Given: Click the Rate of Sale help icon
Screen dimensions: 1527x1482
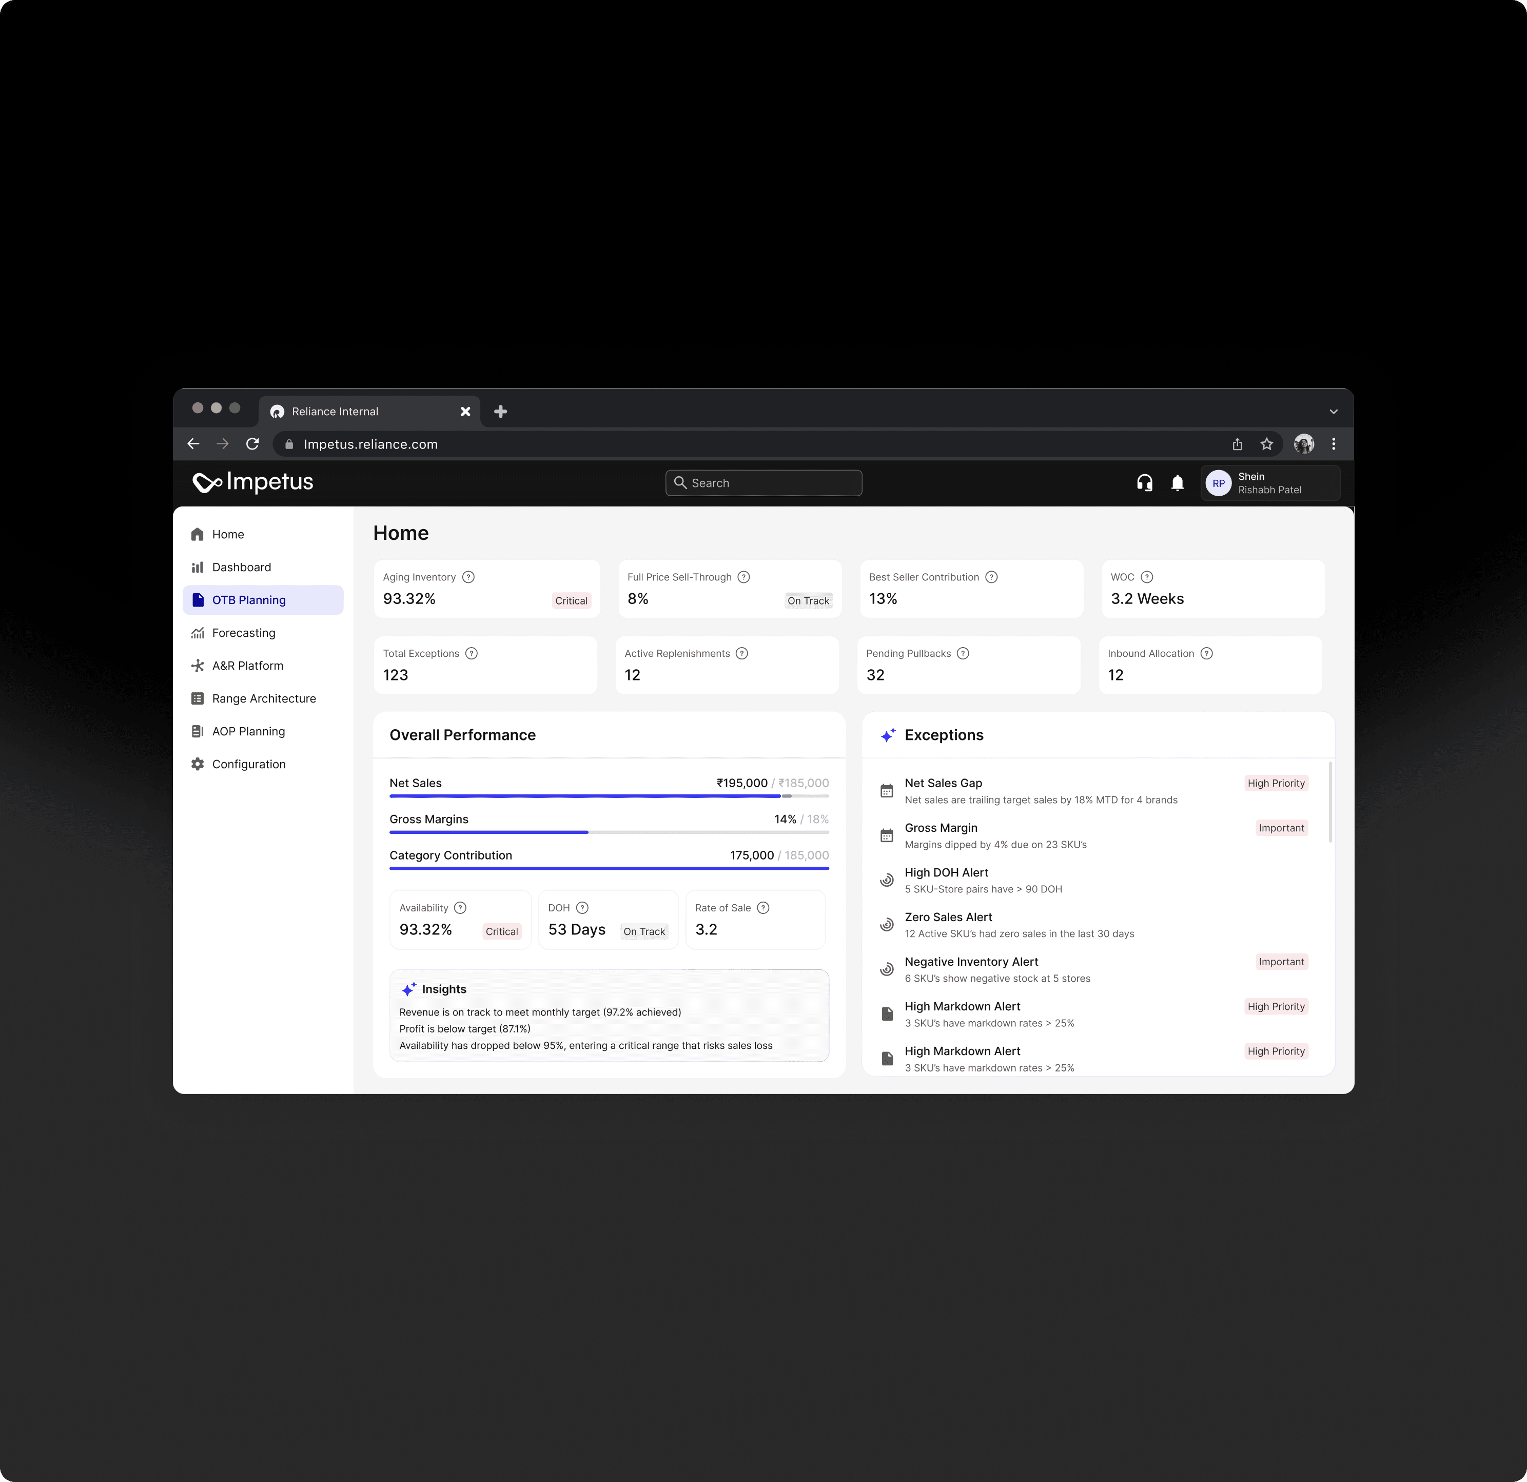Looking at the screenshot, I should pyautogui.click(x=762, y=908).
